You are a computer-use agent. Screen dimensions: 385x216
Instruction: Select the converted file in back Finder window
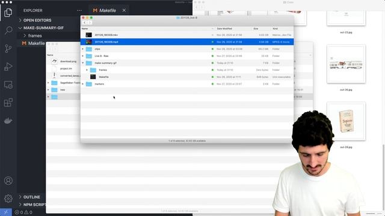click(x=70, y=76)
